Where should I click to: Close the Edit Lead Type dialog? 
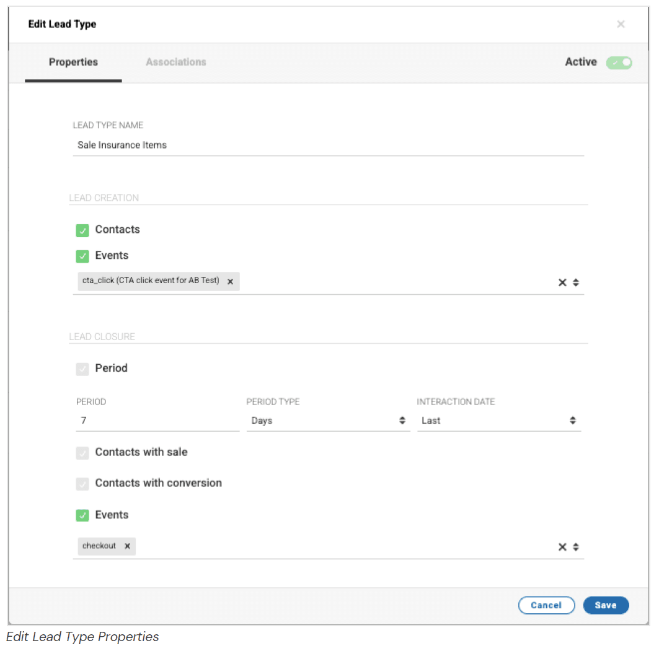tap(620, 24)
